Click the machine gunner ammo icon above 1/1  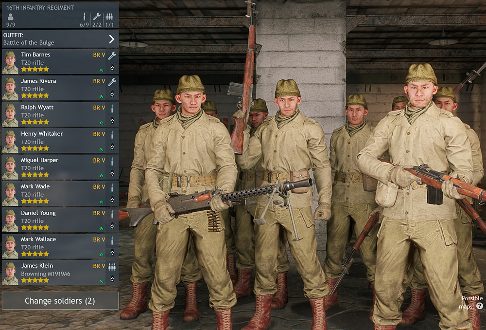[109, 17]
